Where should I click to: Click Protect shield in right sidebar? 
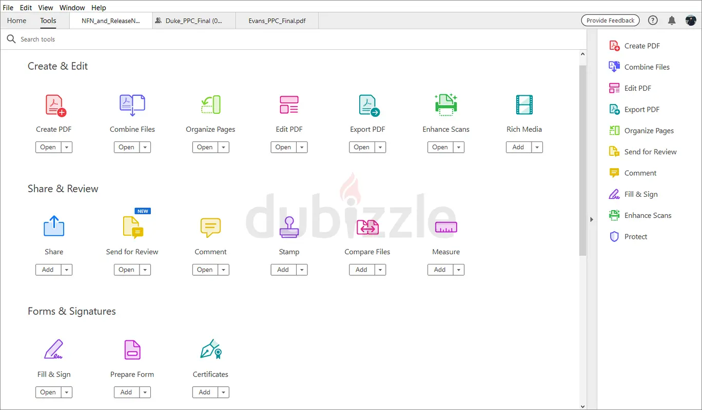(635, 237)
